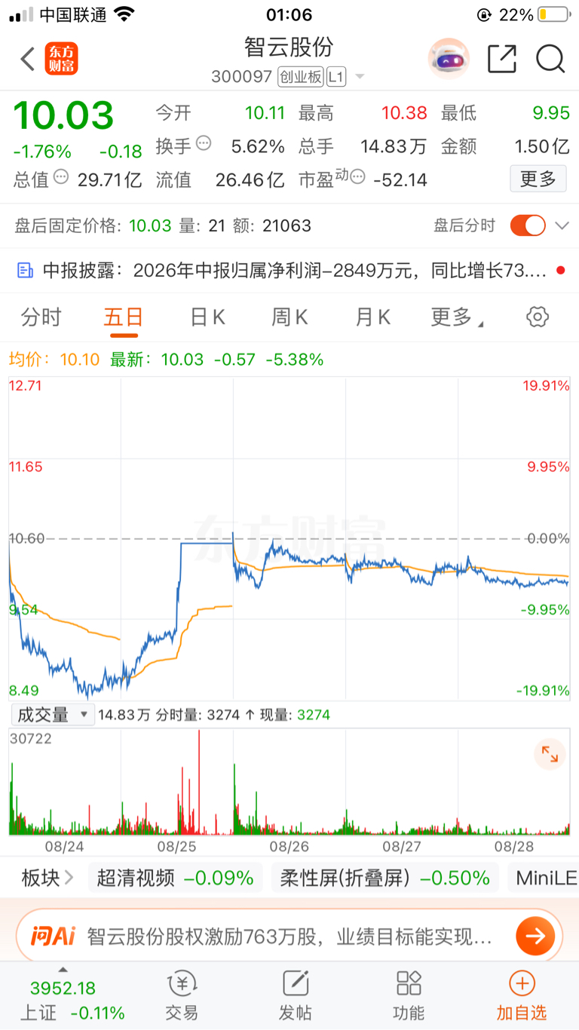
Task: Expand stock code level dropdown arrow
Action: tap(360, 77)
